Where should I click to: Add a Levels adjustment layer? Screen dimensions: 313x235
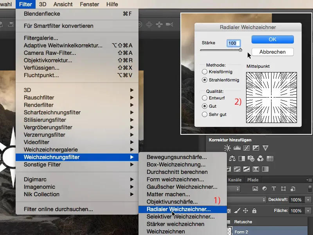click(x=237, y=148)
